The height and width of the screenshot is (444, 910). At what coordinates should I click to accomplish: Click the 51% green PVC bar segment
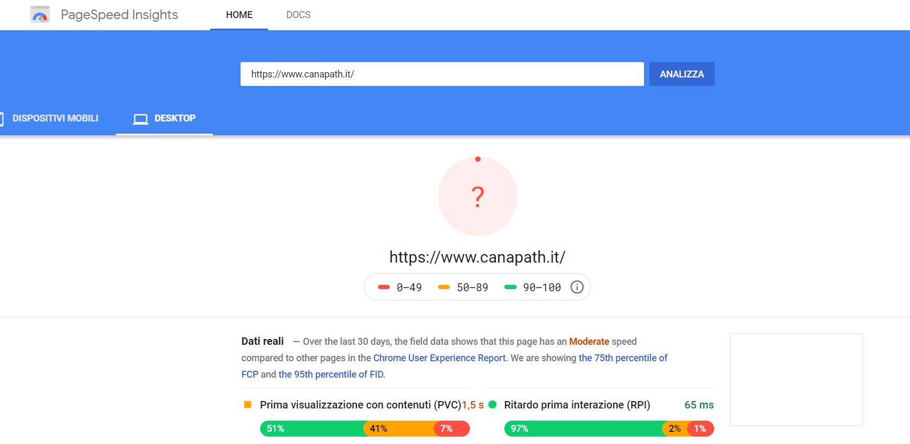coord(312,429)
